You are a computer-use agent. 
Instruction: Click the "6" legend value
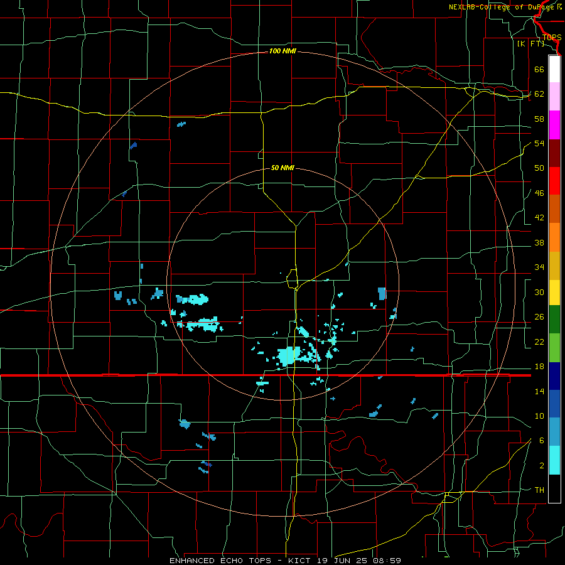542,441
